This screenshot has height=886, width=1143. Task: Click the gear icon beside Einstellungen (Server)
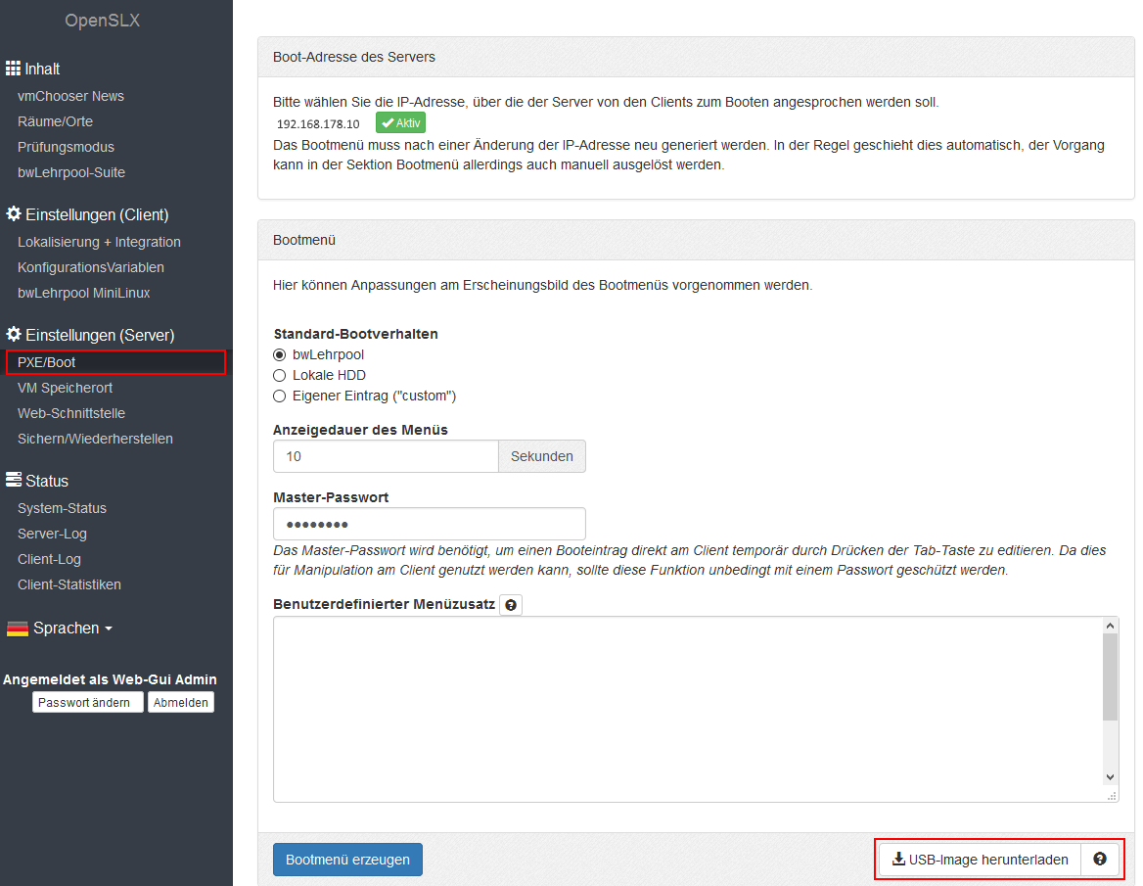click(14, 335)
